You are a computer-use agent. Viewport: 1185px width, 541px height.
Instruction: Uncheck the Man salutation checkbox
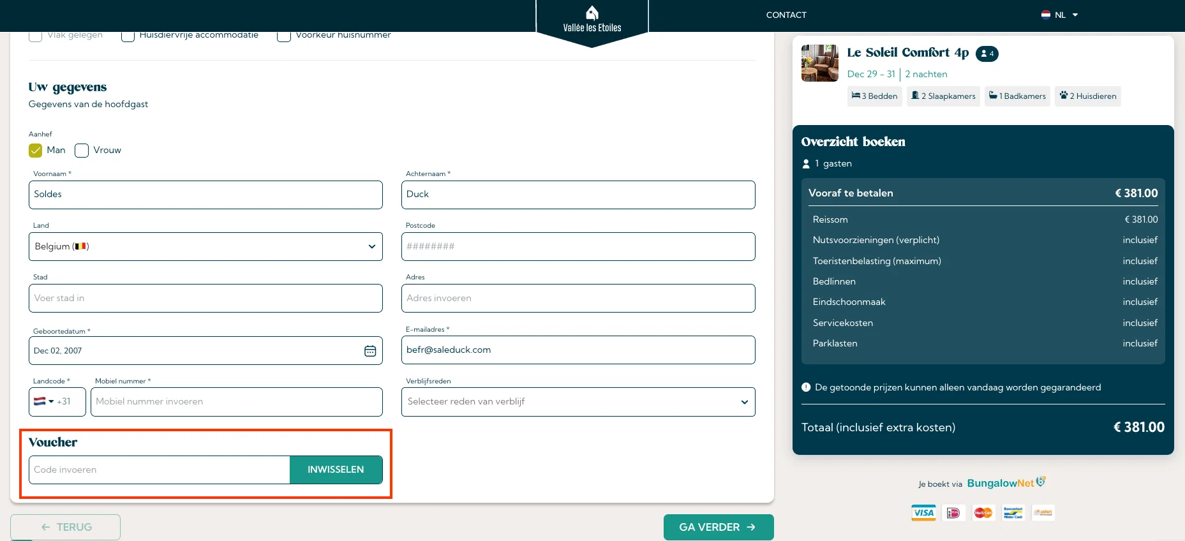point(36,151)
